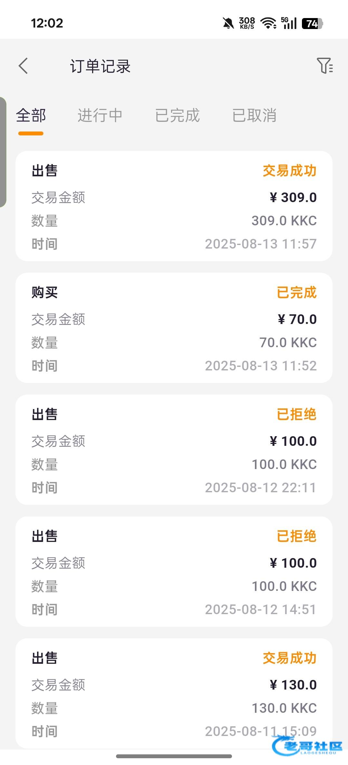
Task: Open the order filter icon
Action: point(324,66)
